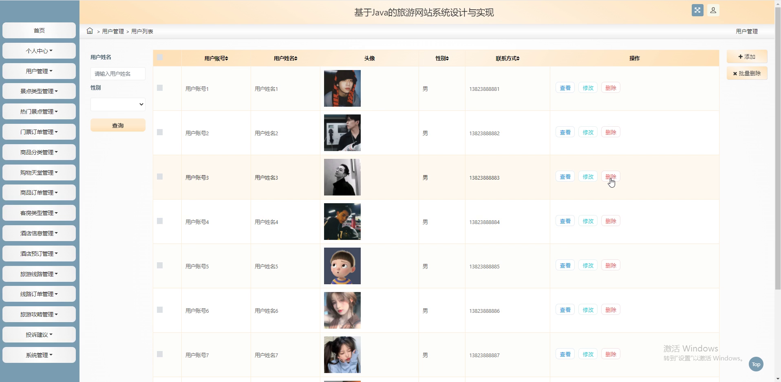Sort by 用户姓名 column sort arrows
This screenshot has height=382, width=781.
(x=296, y=58)
